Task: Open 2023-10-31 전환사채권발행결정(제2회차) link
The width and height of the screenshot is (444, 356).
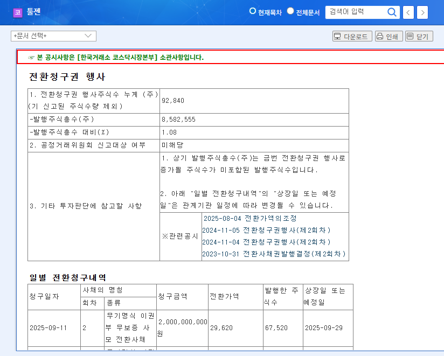Action: point(274,254)
